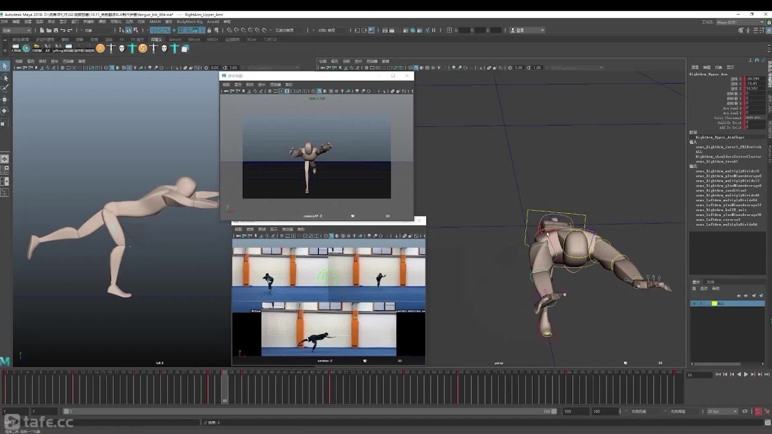
Task: Click the first skull shelf icon
Action: (x=122, y=49)
